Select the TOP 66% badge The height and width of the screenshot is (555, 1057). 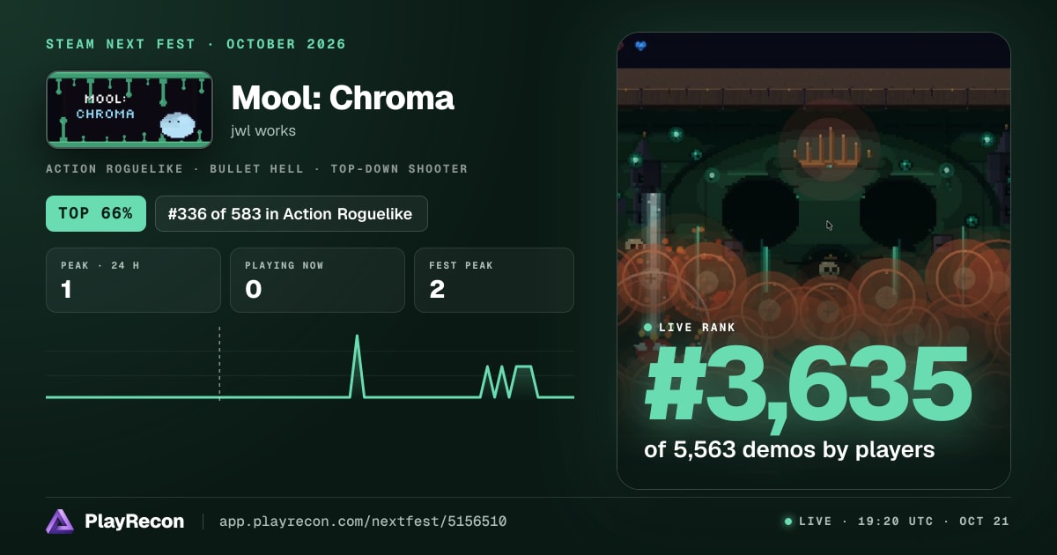click(x=96, y=214)
